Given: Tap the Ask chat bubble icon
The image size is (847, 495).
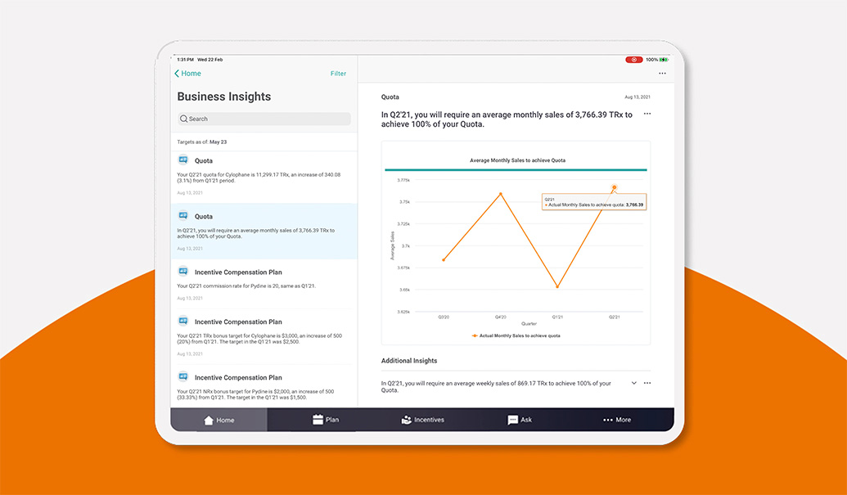Looking at the screenshot, I should point(512,420).
